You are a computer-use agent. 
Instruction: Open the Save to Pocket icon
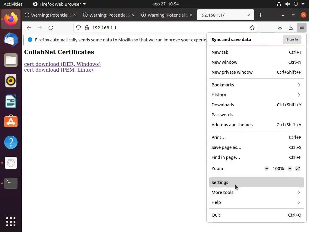(x=280, y=28)
